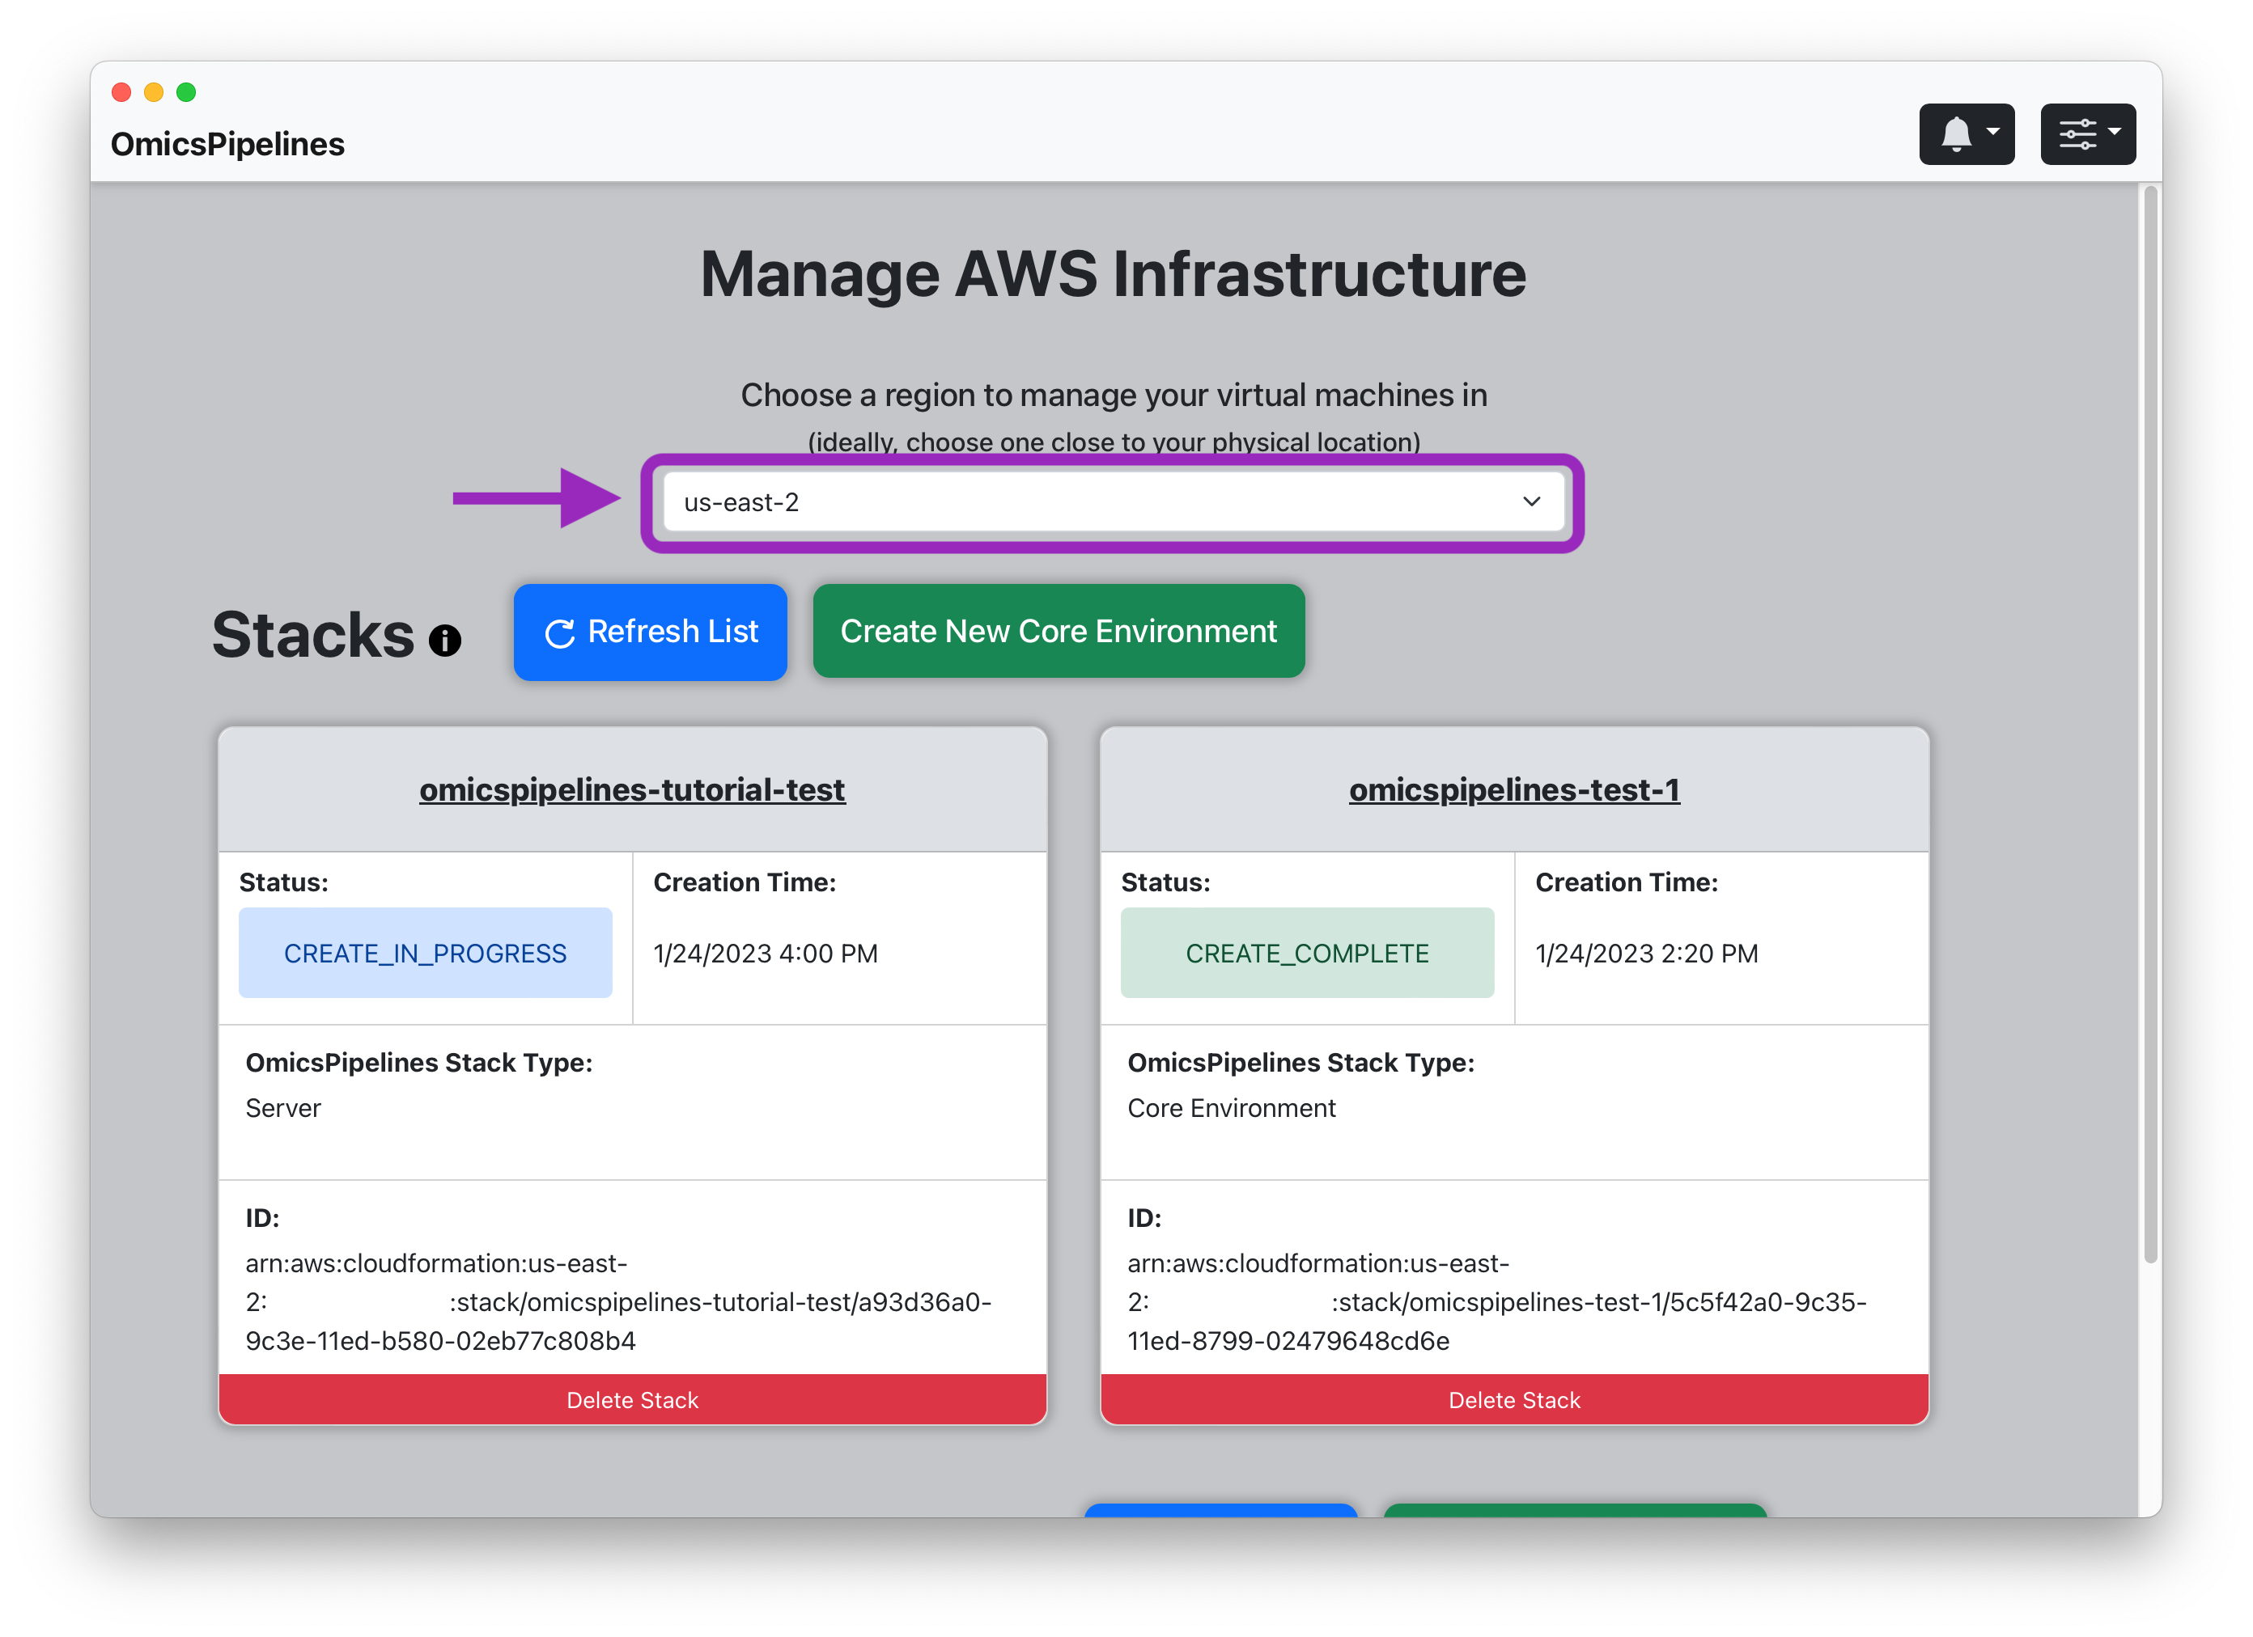The width and height of the screenshot is (2253, 1637).
Task: Click the tutorial-test stack ARN ID text
Action: click(618, 1301)
